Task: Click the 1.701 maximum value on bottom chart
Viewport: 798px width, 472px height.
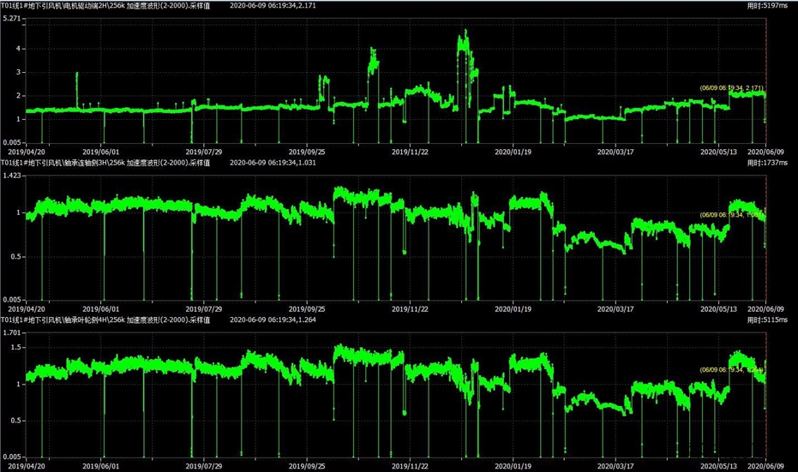Action: click(x=12, y=332)
